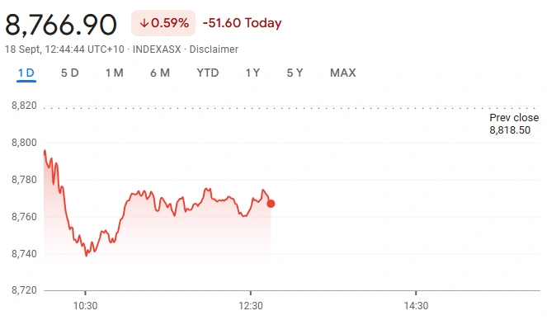Click the 12:30 time axis marker
The image size is (547, 320).
click(251, 306)
